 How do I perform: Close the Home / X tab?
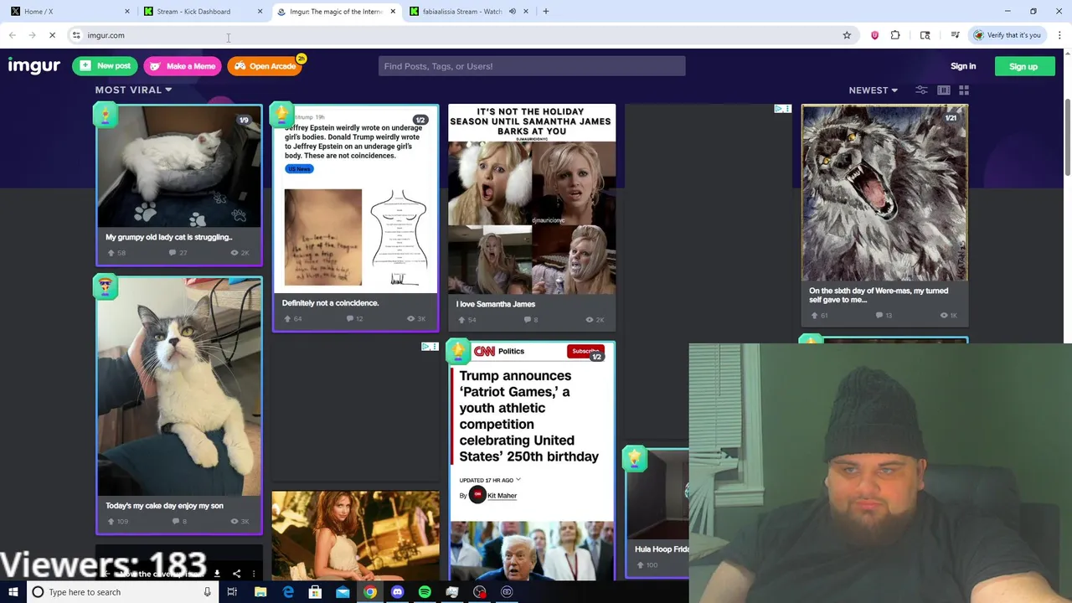127,11
